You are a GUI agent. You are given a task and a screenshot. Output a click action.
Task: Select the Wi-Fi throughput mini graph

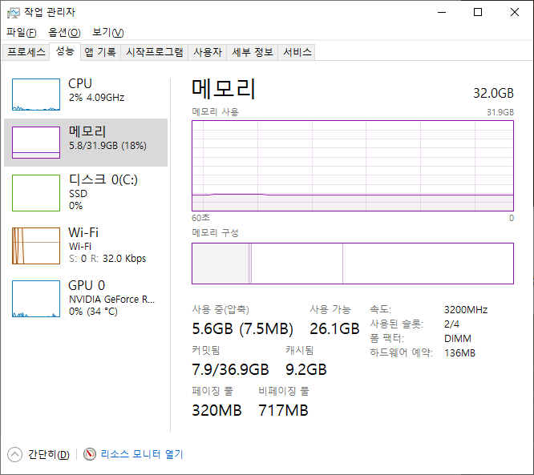[x=36, y=246]
